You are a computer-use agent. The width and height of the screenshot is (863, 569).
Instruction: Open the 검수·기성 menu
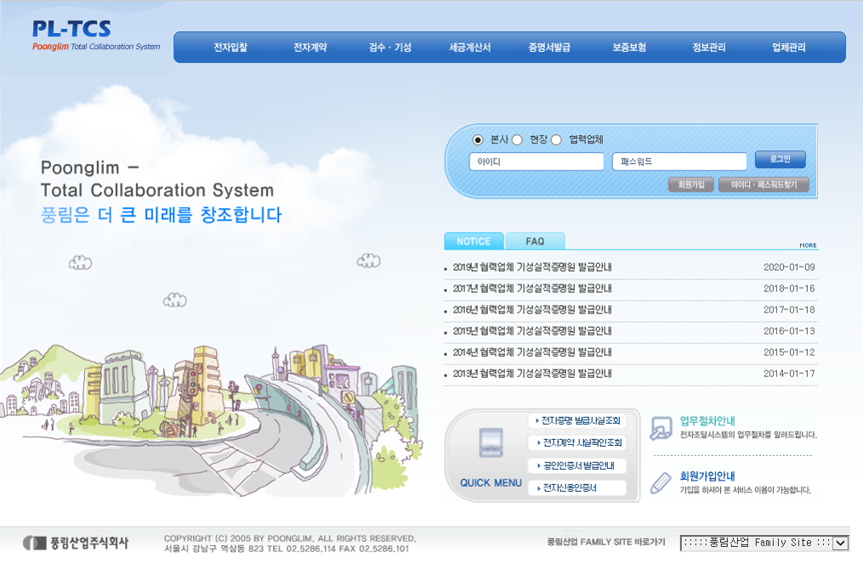click(x=390, y=48)
